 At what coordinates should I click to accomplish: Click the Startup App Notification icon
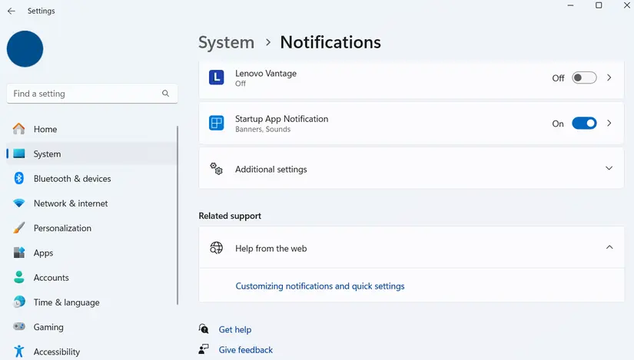pos(217,124)
